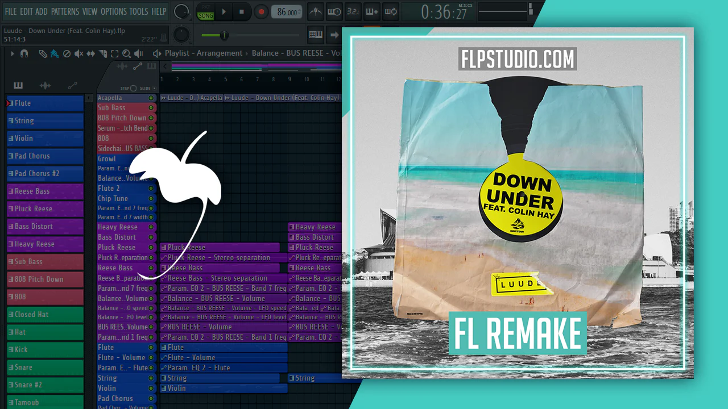
Task: Show automation clips in the picker
Action: click(72, 86)
